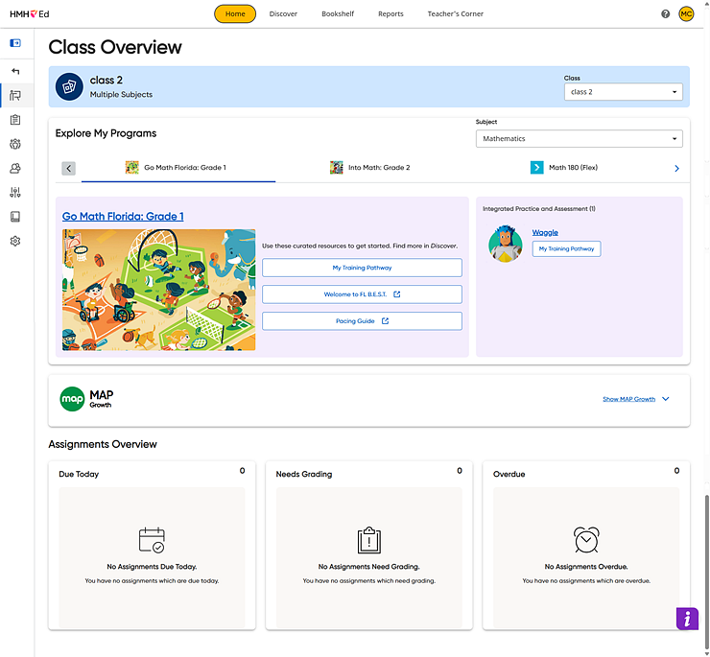Show next programs with right chevron
This screenshot has width=710, height=657.
point(677,169)
